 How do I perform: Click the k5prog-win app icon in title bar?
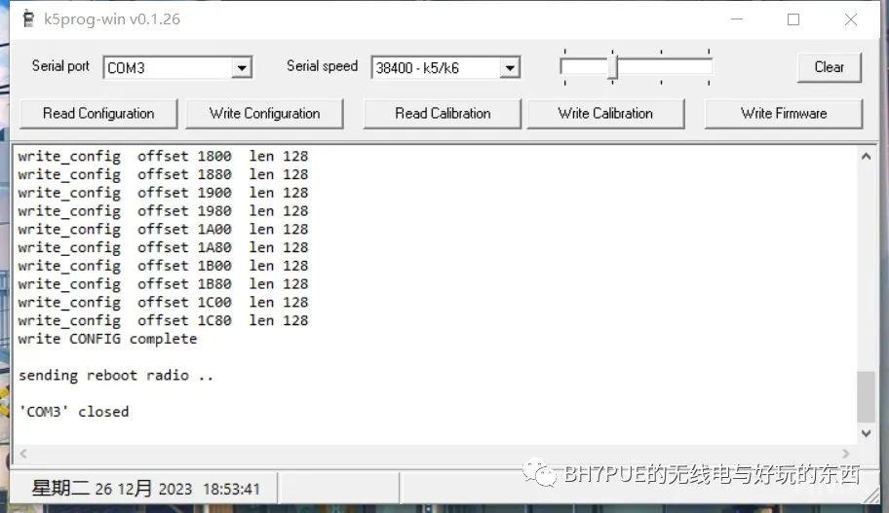click(x=27, y=19)
